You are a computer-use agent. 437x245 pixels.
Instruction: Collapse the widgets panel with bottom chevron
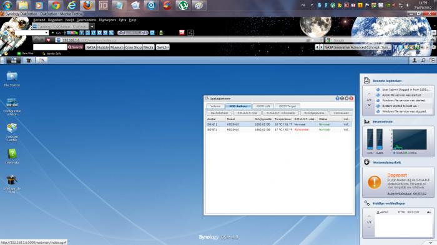point(431,243)
